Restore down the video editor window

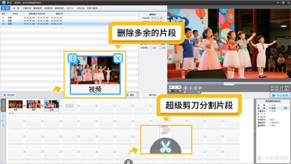tap(283, 3)
